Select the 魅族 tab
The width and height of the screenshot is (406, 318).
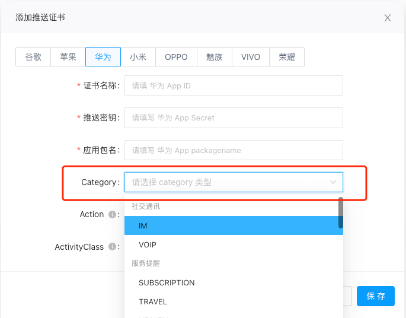point(215,57)
